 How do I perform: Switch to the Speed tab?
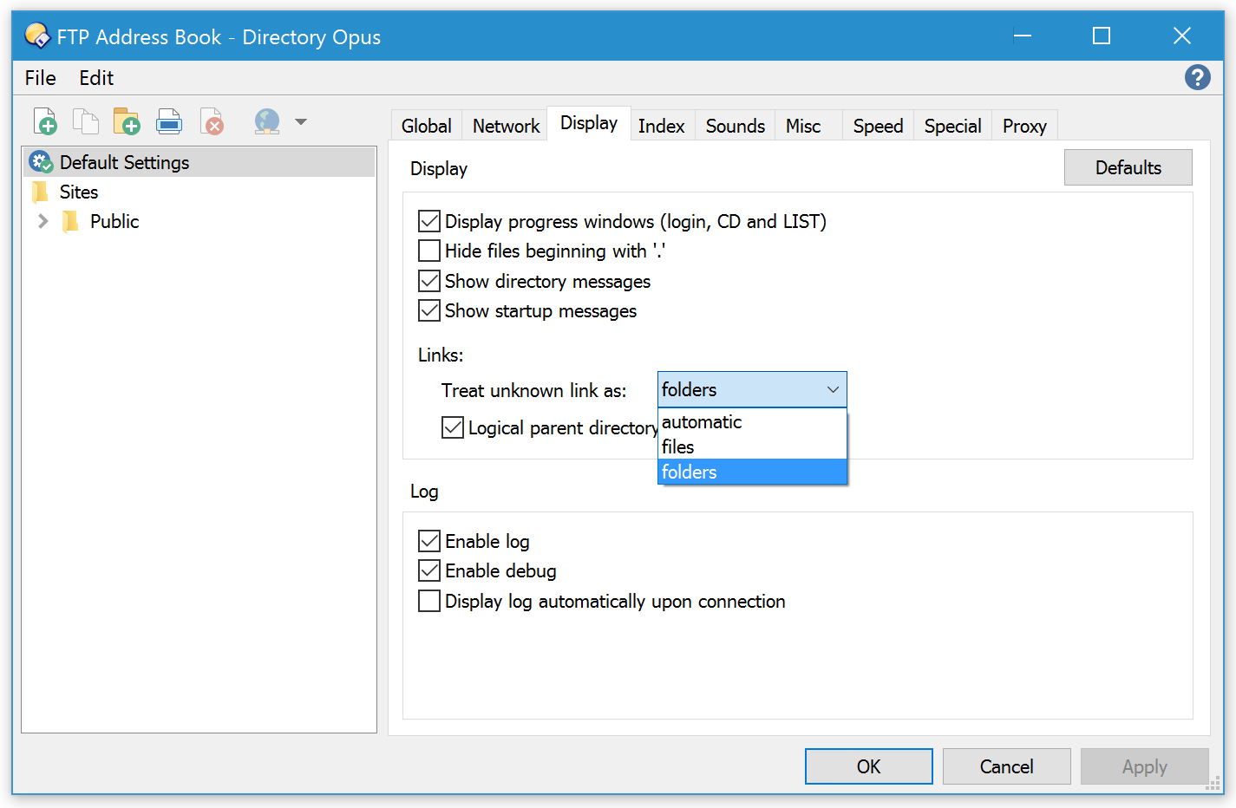point(878,126)
